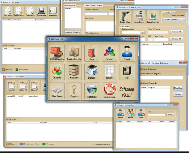
Task: Click Descrizione text area in Carico window
Action: pyautogui.click(x=100, y=26)
